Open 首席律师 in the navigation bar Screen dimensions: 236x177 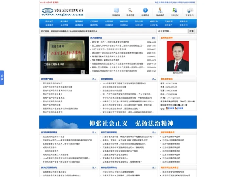click(49, 25)
